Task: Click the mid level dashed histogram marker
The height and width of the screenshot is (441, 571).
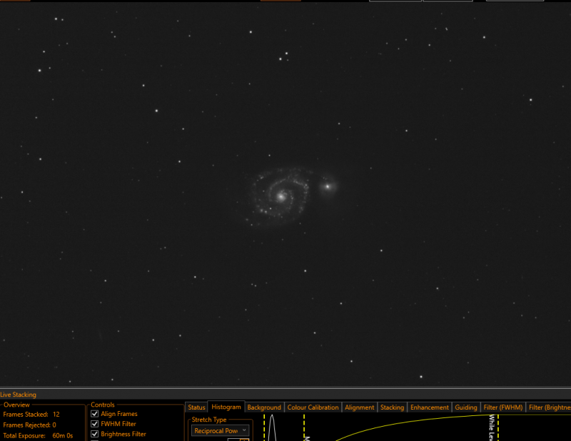Action: [x=304, y=427]
